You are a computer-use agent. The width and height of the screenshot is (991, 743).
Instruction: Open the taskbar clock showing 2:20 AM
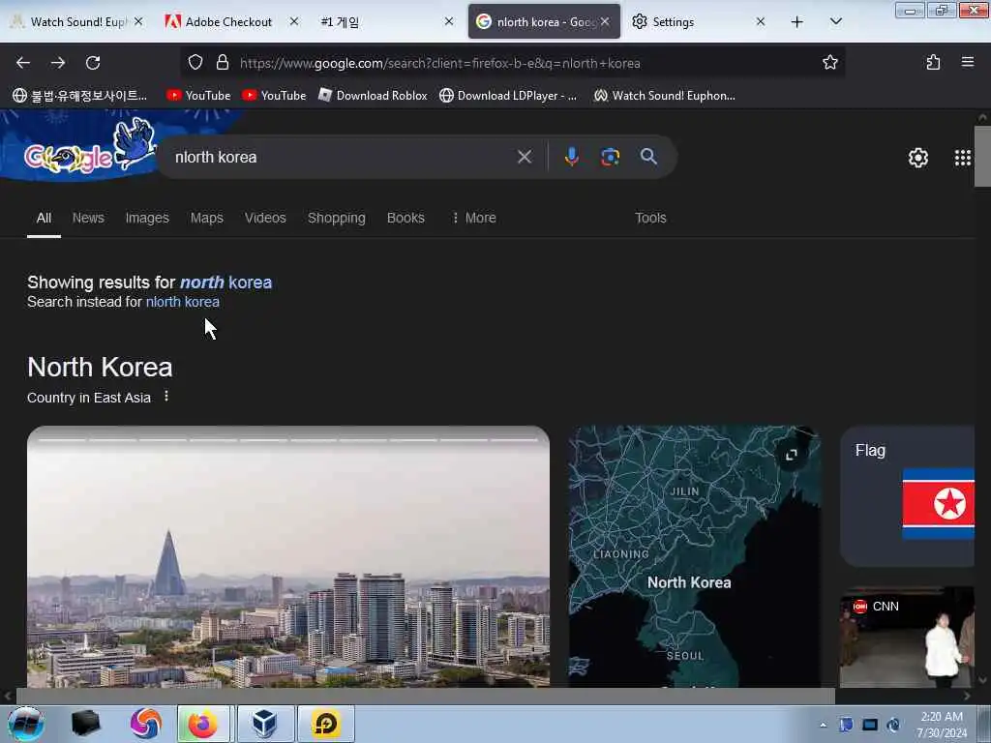[x=942, y=725]
